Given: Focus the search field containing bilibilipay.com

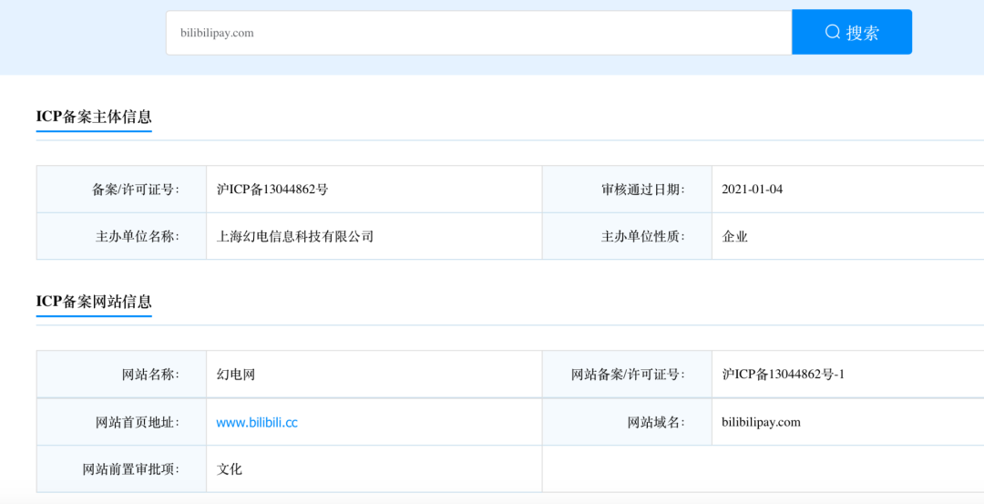Looking at the screenshot, I should [478, 33].
